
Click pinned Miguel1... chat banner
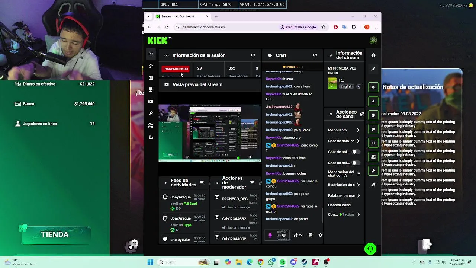tap(292, 67)
